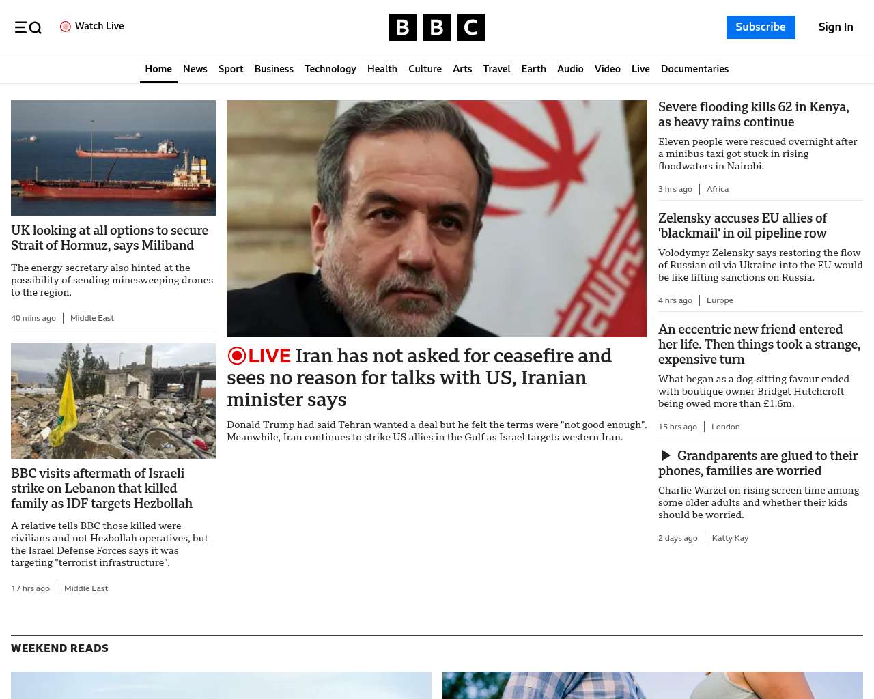Read the Kenya flooding headline
This screenshot has height=699, width=874.
(753, 115)
